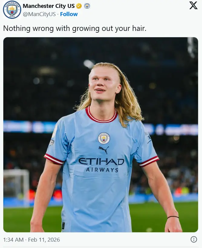Click the tweet text about growing hair
The width and height of the screenshot is (202, 248).
[x=75, y=28]
